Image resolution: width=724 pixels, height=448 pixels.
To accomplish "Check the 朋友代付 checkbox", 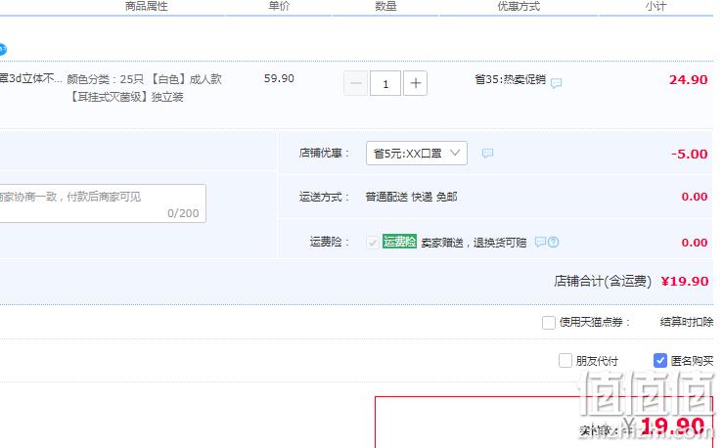I will 566,360.
